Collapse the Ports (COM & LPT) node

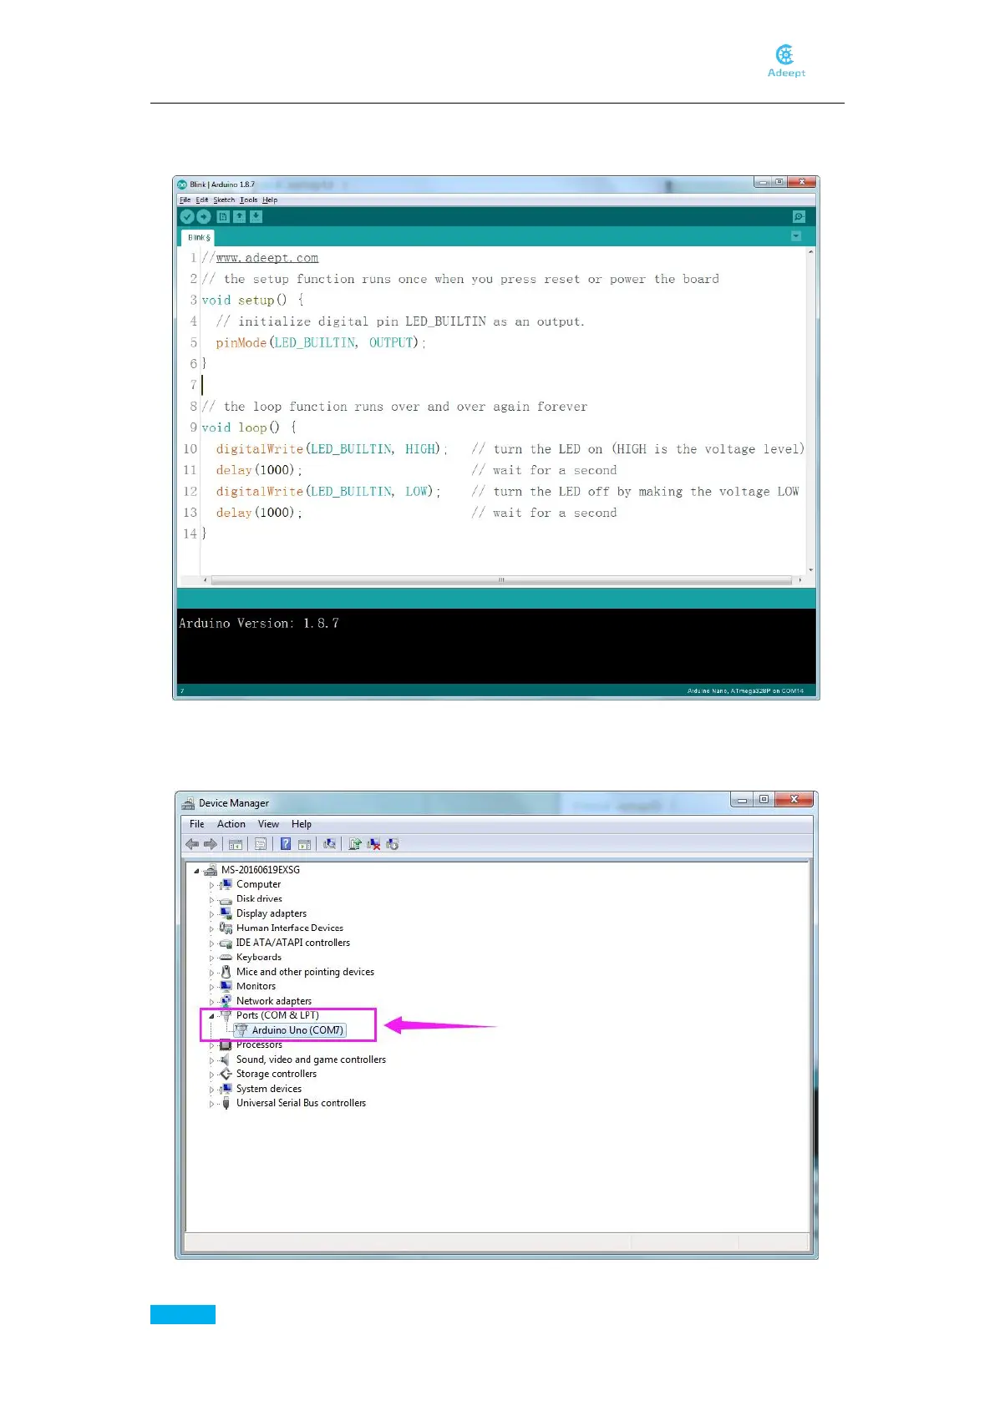point(211,1016)
